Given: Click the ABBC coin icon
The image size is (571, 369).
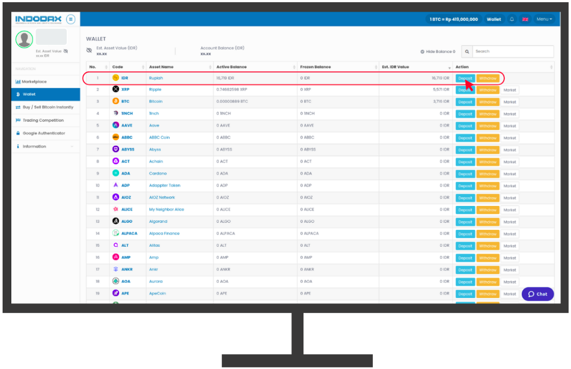Looking at the screenshot, I should tap(115, 137).
